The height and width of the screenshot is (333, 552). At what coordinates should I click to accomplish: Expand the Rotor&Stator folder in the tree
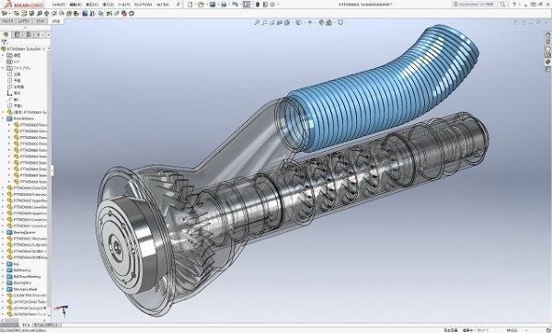point(3,119)
